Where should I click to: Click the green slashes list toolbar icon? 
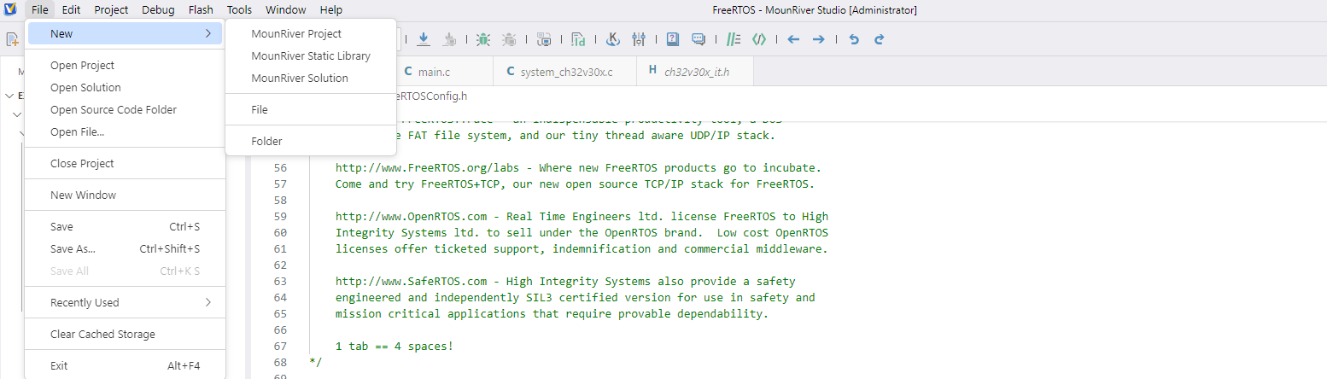point(733,39)
